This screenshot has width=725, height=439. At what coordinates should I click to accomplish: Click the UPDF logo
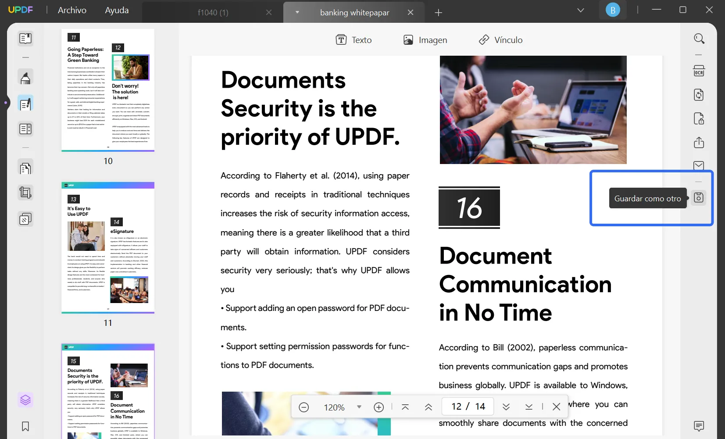pyautogui.click(x=21, y=10)
